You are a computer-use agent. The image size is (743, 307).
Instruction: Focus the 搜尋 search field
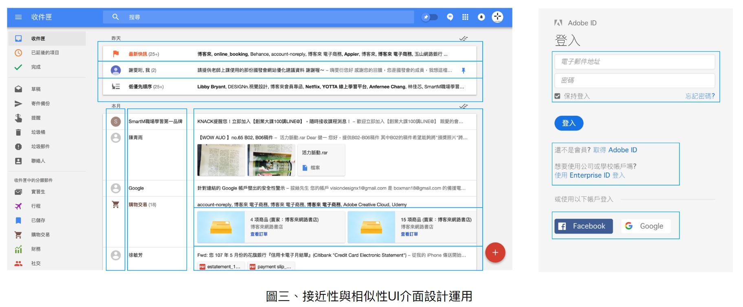[258, 17]
